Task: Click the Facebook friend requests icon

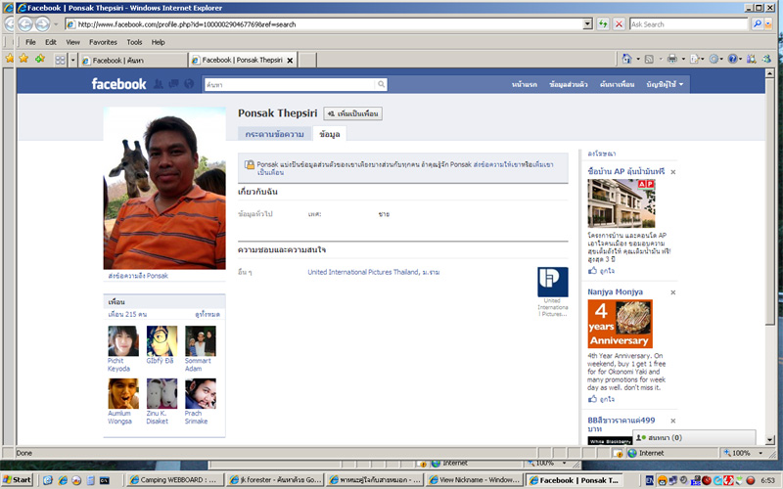Action: [x=157, y=84]
